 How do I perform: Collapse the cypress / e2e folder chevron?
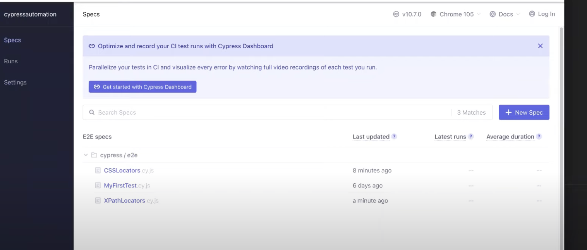tap(86, 155)
